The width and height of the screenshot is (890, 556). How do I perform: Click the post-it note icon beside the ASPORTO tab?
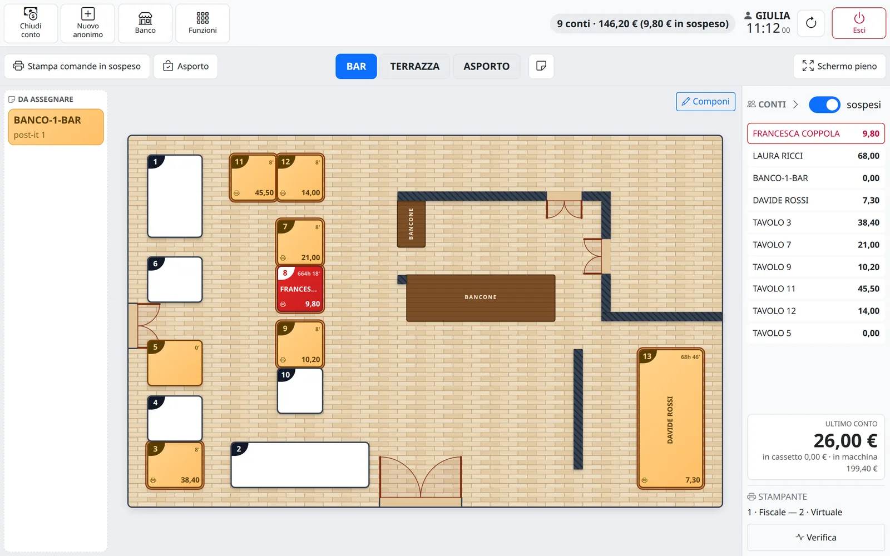[541, 66]
